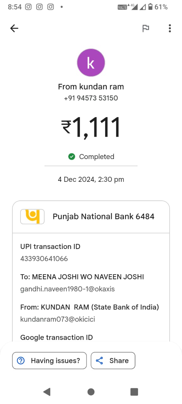The image size is (182, 404).
Task: Tap the first Instagram notification icon
Action: pos(28,7)
